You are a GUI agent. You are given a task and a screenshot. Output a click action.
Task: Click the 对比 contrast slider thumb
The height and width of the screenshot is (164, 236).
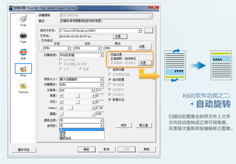[x=77, y=102]
